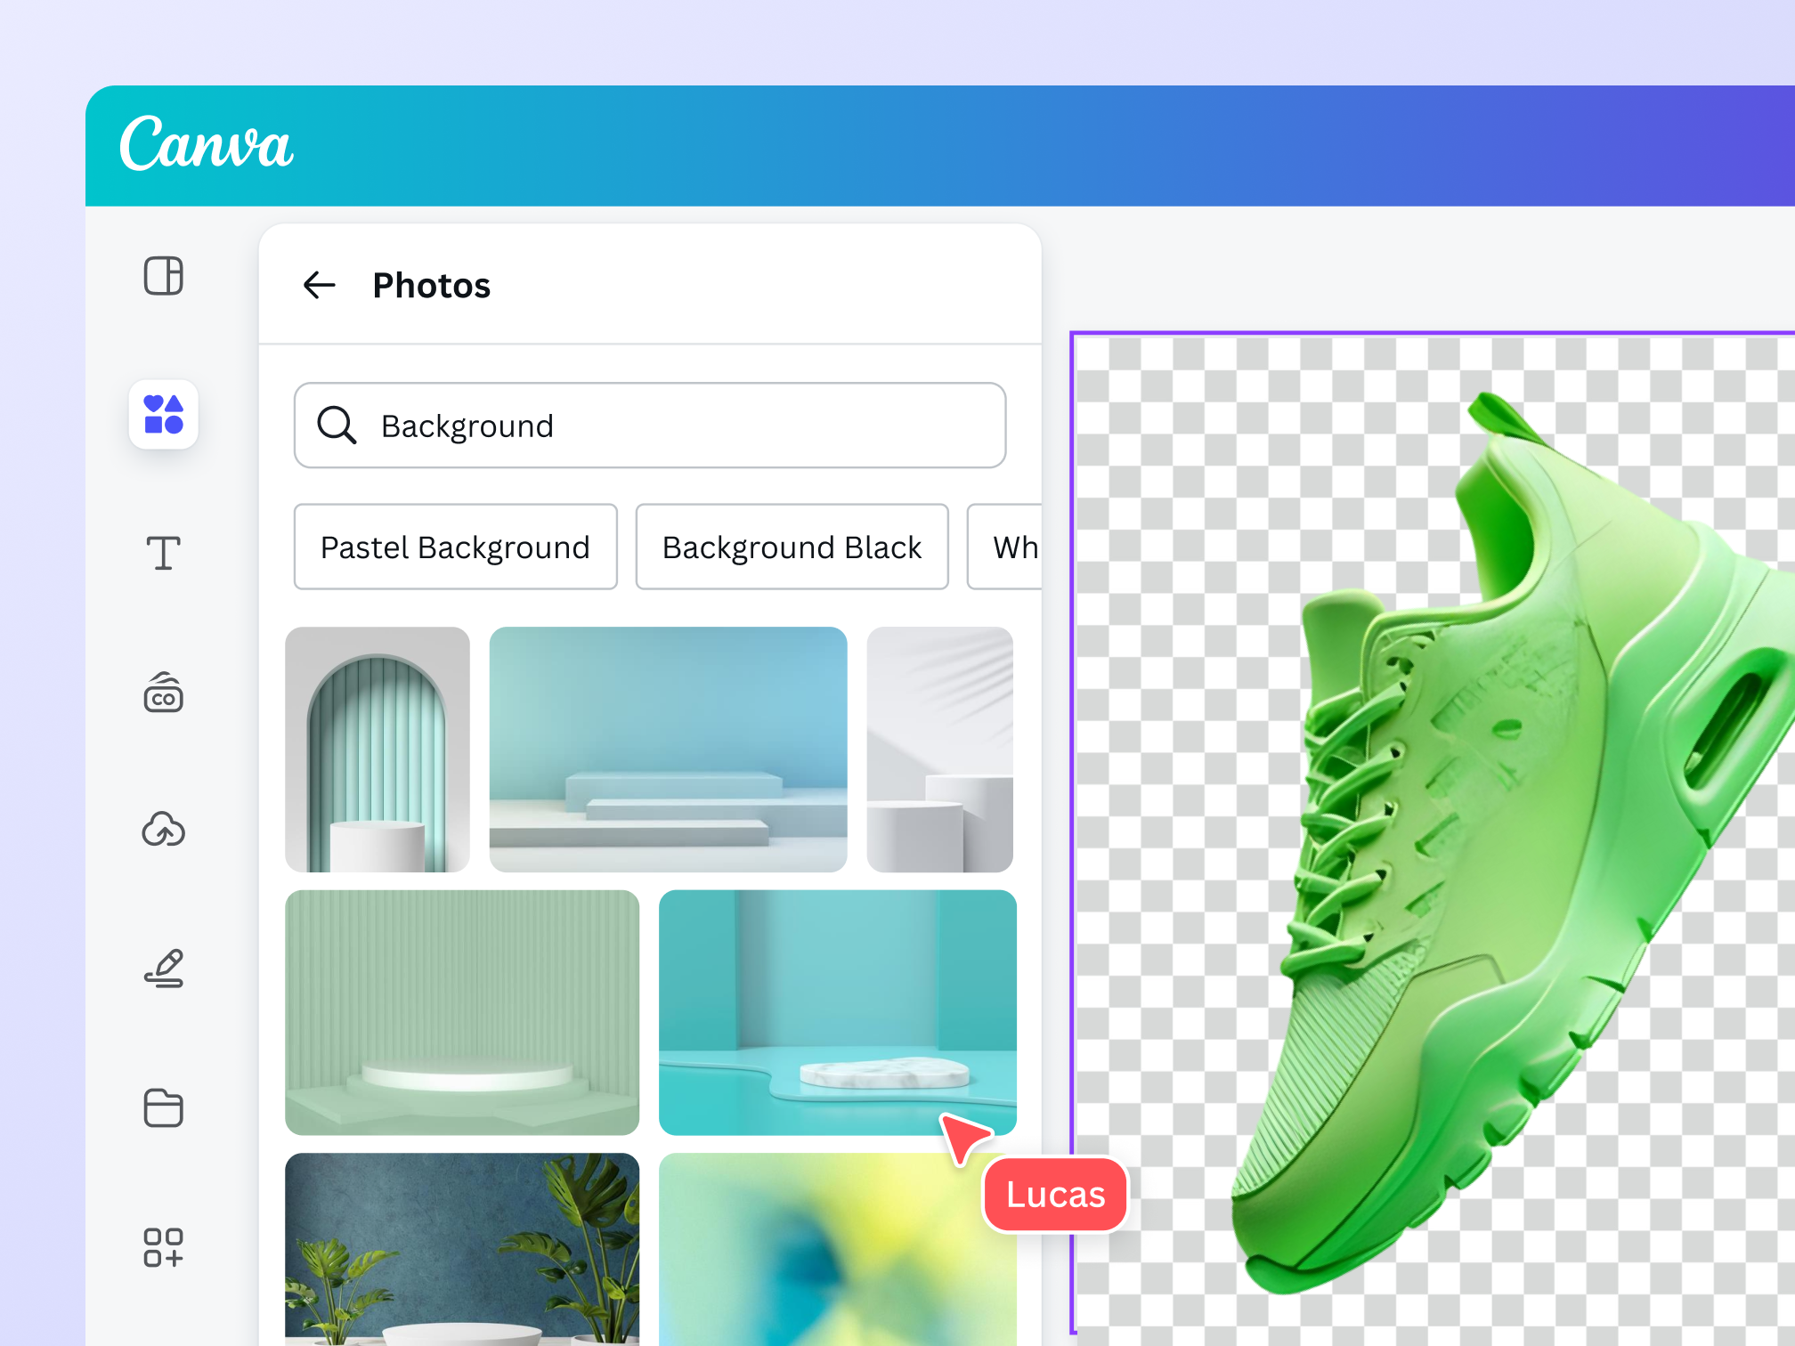Select the teal marble platform image
Viewport: 1795px width, 1346px height.
click(x=837, y=1011)
